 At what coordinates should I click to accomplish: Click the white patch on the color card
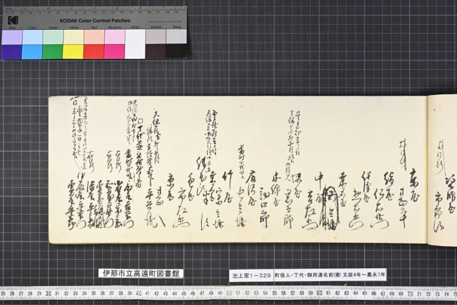click(135, 44)
